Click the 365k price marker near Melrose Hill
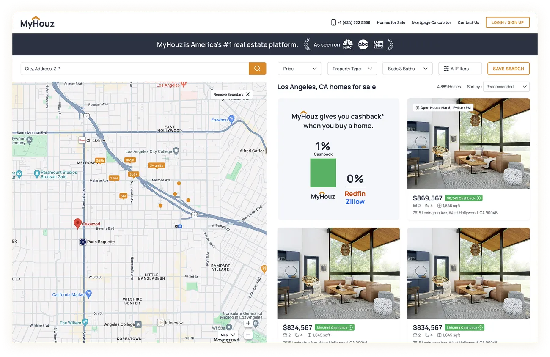This screenshot has height=357, width=550. [100, 161]
